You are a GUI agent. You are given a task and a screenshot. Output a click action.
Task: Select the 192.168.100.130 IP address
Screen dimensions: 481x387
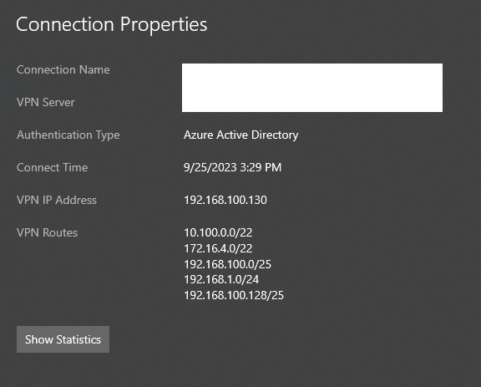click(225, 200)
